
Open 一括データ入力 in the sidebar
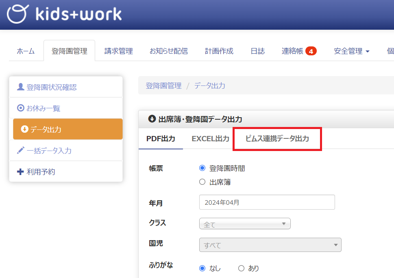click(66, 151)
